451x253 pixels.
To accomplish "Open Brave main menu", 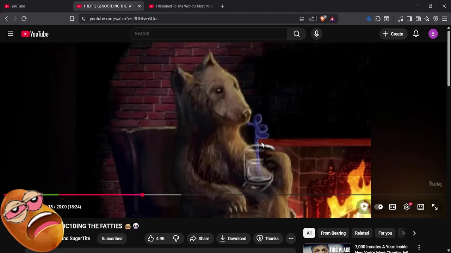I will (x=445, y=19).
